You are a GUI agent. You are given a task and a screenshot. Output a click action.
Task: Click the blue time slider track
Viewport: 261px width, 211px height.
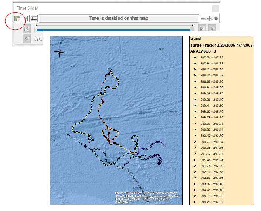click(x=111, y=29)
